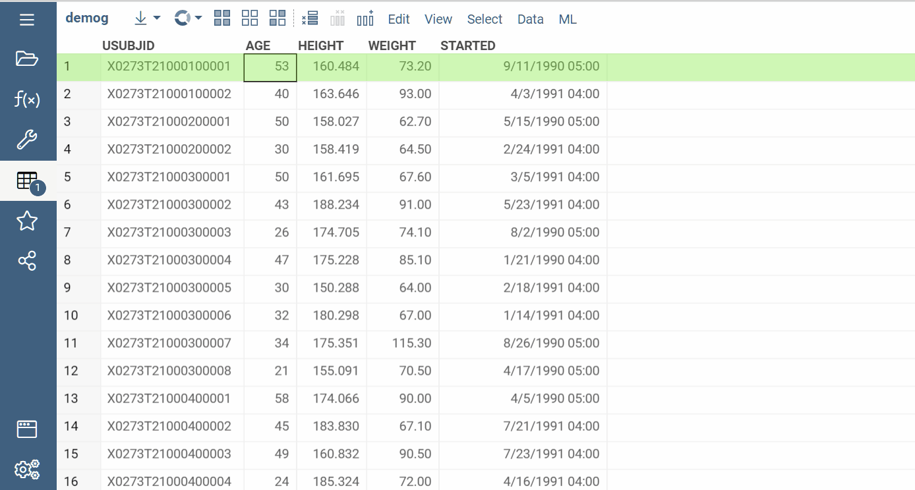This screenshot has width=915, height=490.
Task: Open the Select menu
Action: pyautogui.click(x=485, y=19)
